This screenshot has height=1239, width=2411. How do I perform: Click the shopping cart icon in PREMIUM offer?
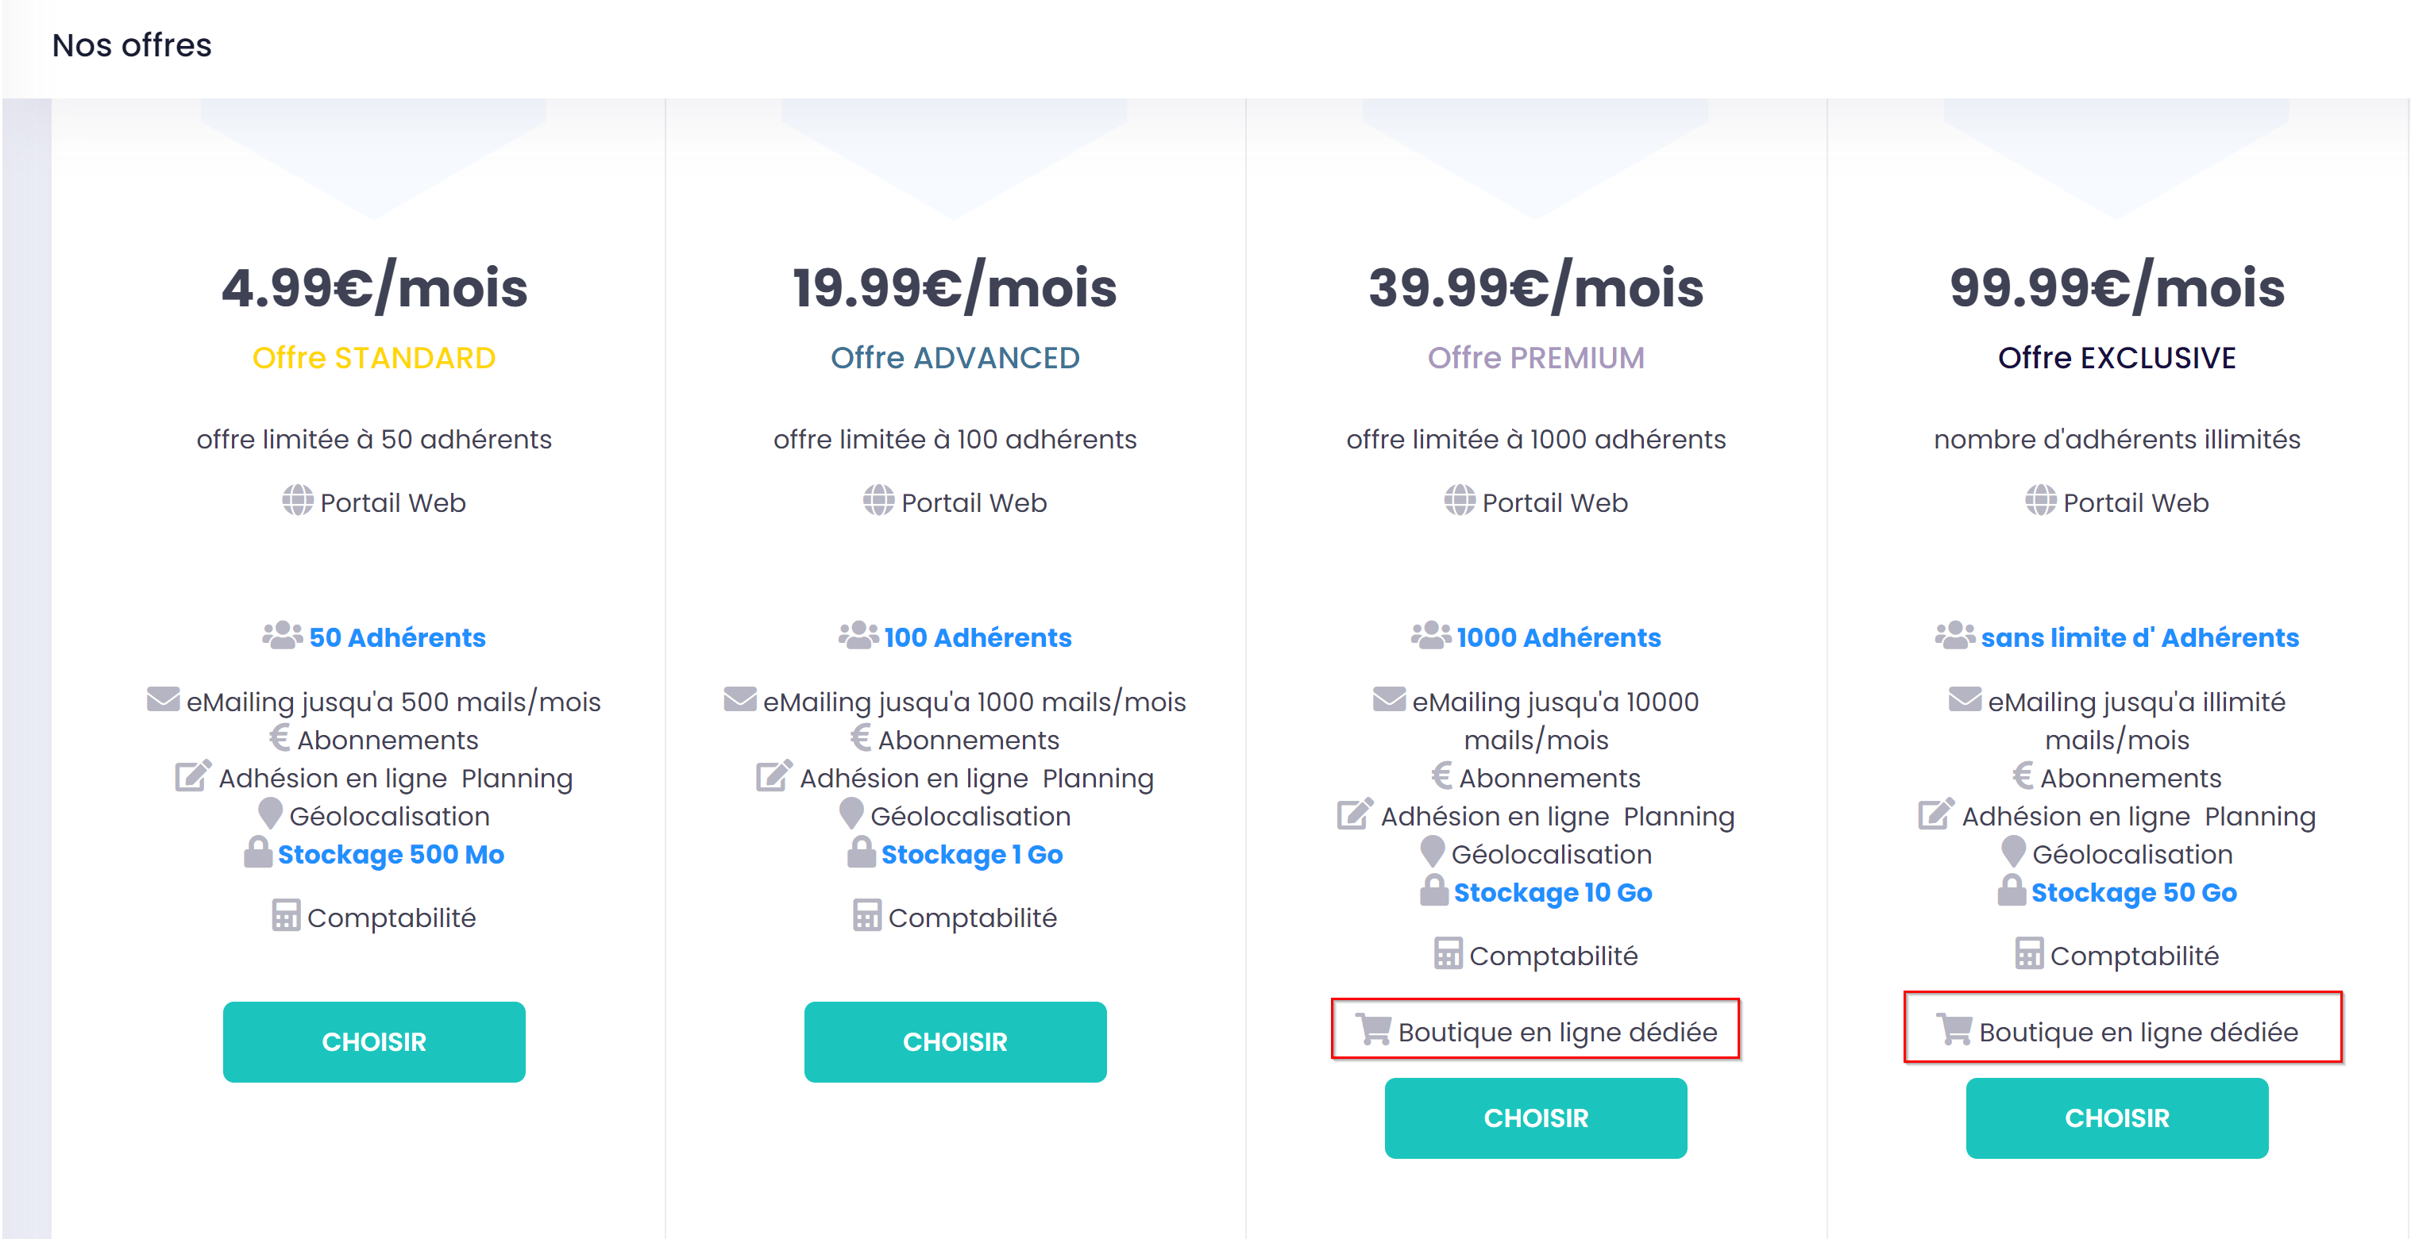(x=1373, y=1029)
